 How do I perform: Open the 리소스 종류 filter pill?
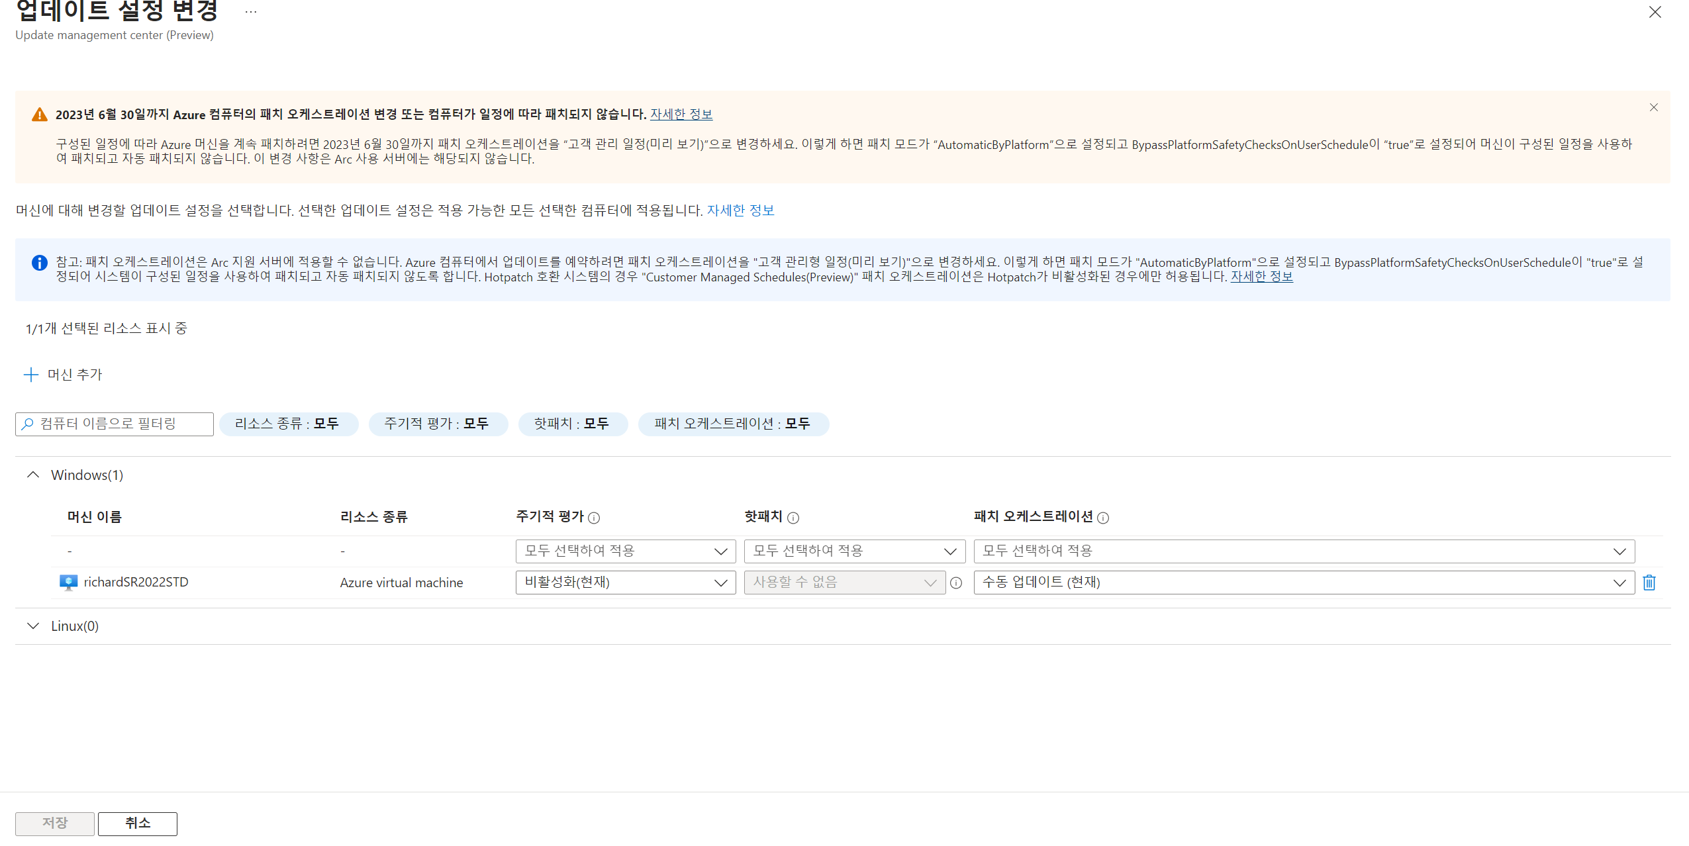pyautogui.click(x=287, y=424)
